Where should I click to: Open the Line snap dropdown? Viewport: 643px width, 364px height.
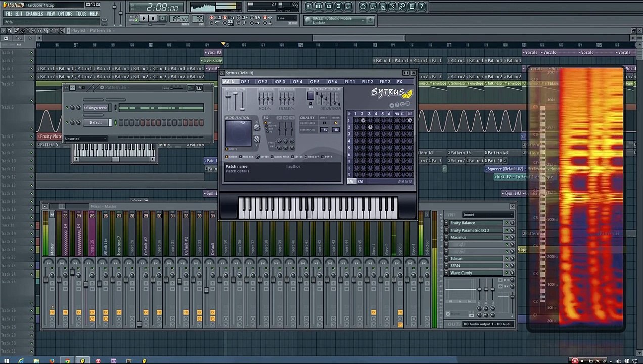point(287,19)
